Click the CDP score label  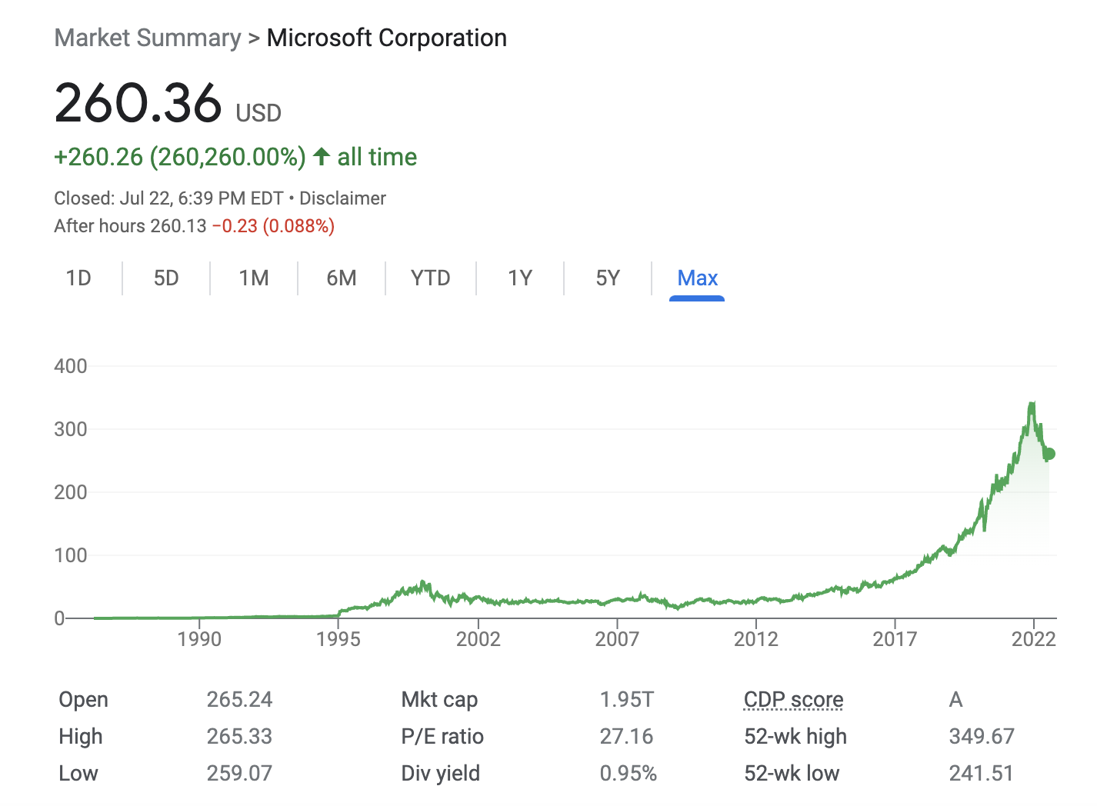[793, 699]
